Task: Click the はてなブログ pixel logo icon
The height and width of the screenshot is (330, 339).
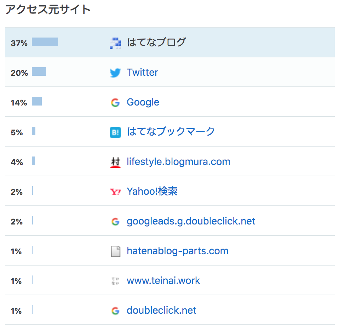Action: (115, 43)
